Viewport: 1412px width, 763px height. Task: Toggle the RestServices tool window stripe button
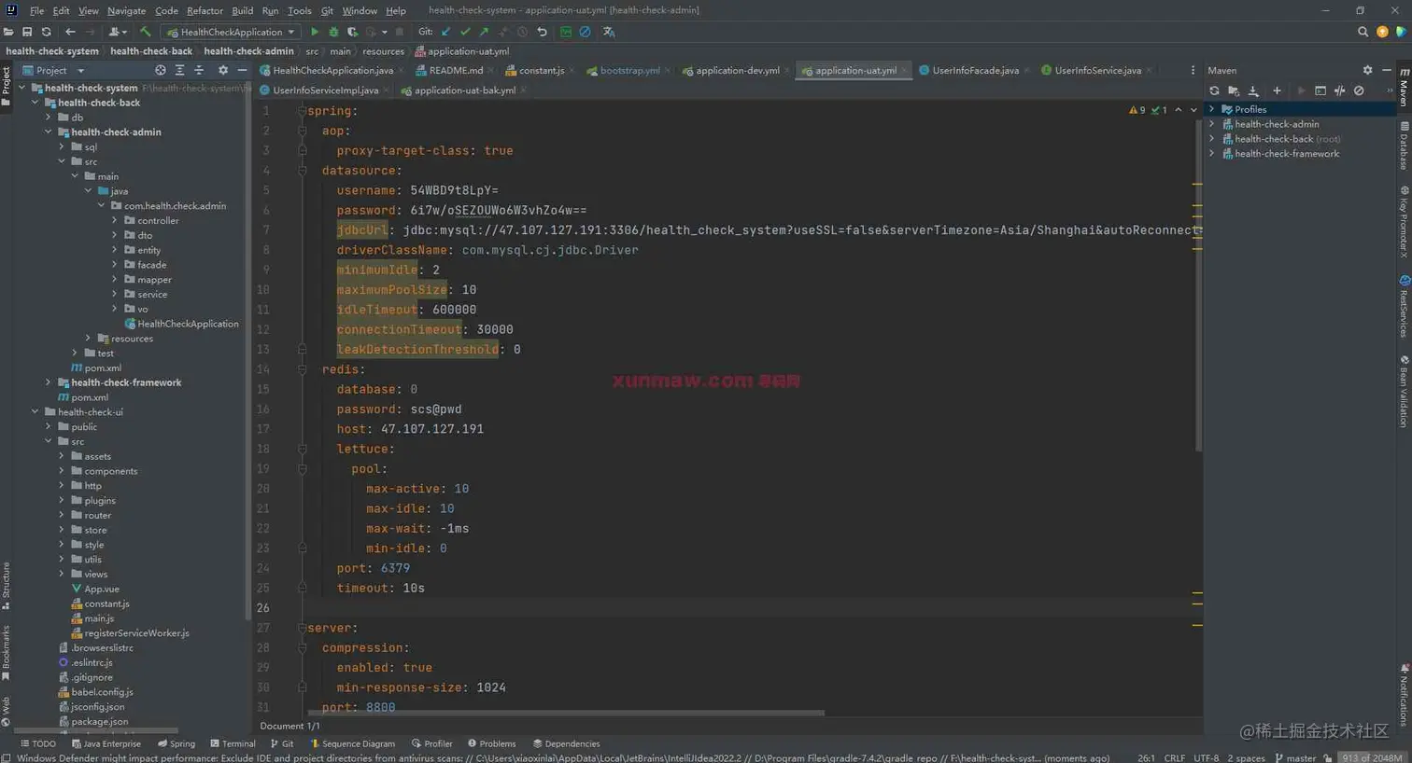point(1404,306)
